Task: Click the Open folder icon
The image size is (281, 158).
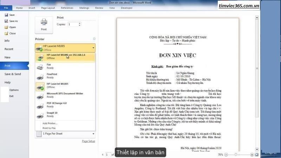Action: coord(6,27)
